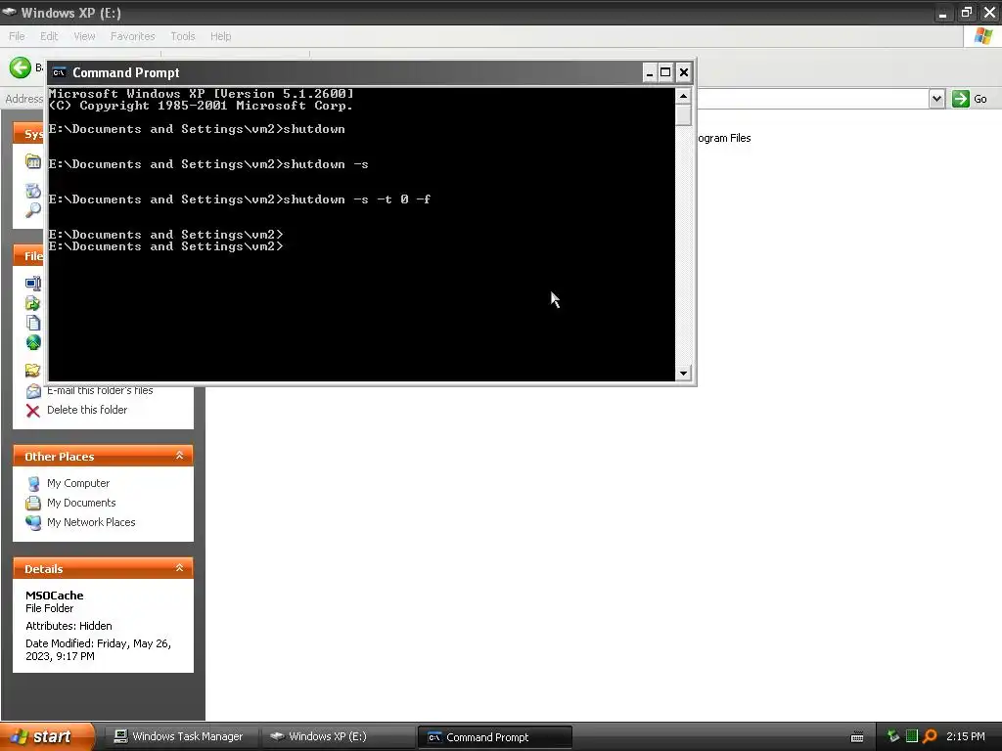The image size is (1002, 751).
Task: Click the 'Attributes: Hidden' text in Details
Action: pos(68,626)
